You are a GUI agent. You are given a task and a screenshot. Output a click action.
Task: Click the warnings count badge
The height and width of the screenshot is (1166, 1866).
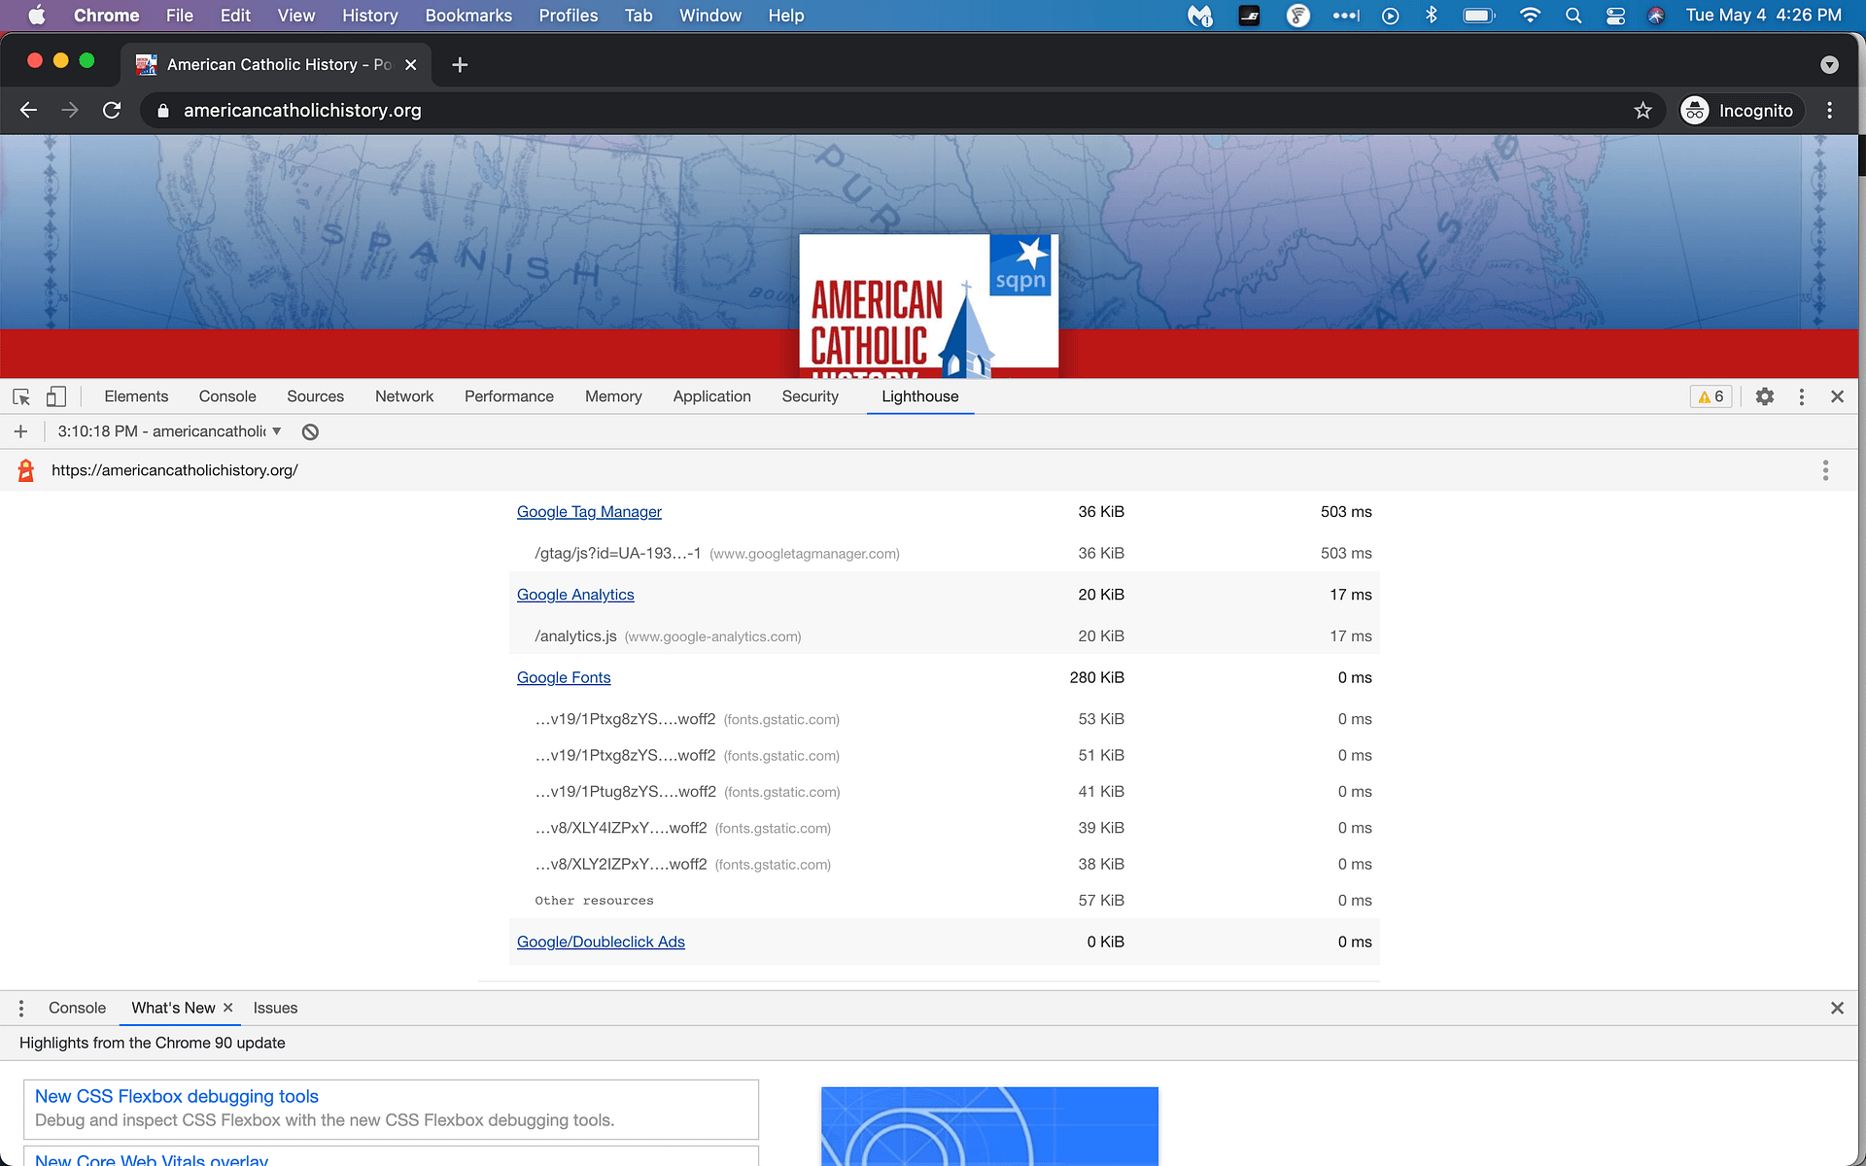[x=1710, y=396]
